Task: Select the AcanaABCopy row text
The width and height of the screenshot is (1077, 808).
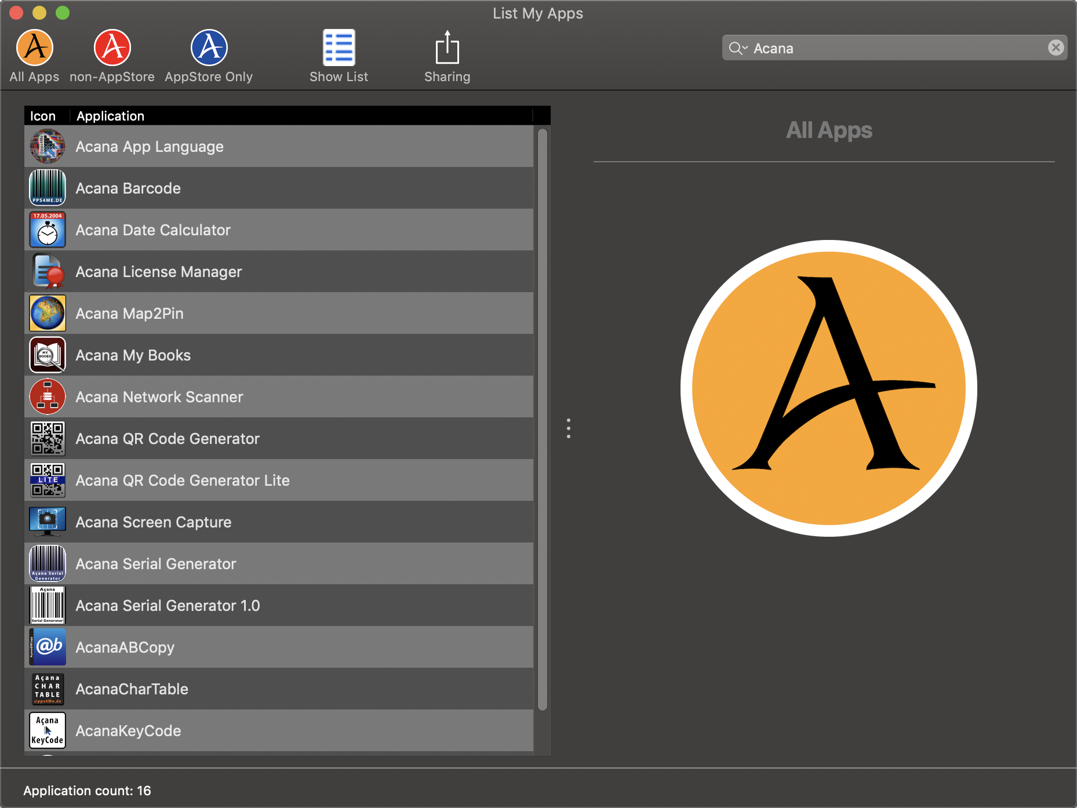Action: pyautogui.click(x=125, y=648)
